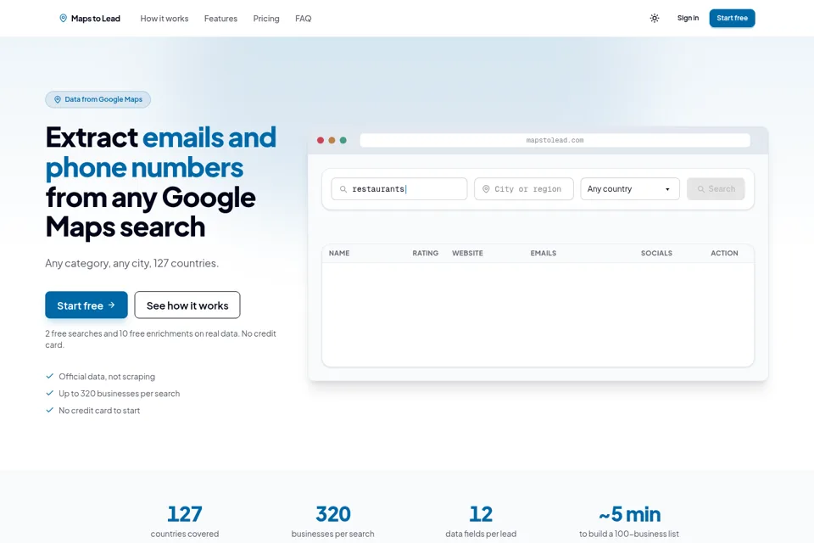Click the ACTION column header
The width and height of the screenshot is (814, 543).
pos(724,253)
